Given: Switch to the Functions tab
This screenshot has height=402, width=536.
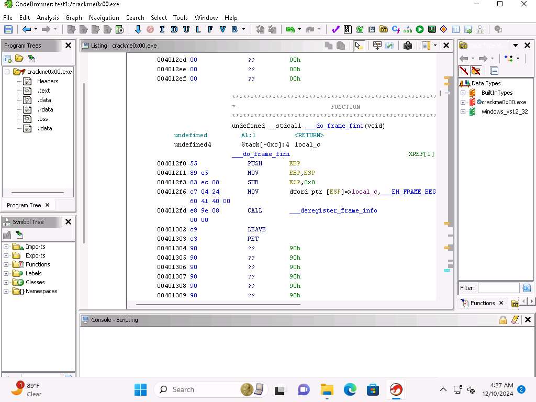Looking at the screenshot, I should (x=482, y=303).
